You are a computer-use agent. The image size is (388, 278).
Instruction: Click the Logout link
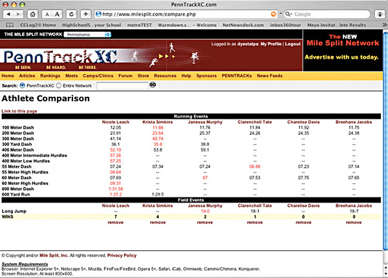pos(292,44)
